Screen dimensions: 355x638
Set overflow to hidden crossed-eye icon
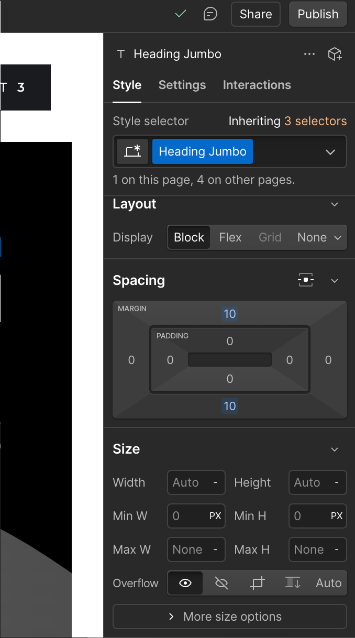[221, 583]
